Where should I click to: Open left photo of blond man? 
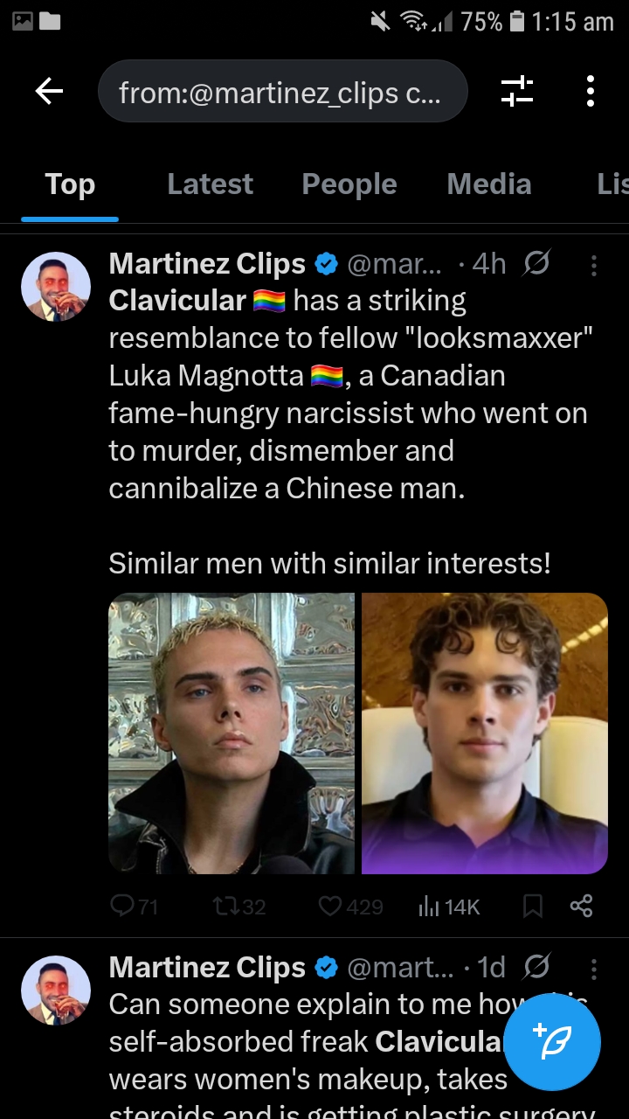(232, 733)
